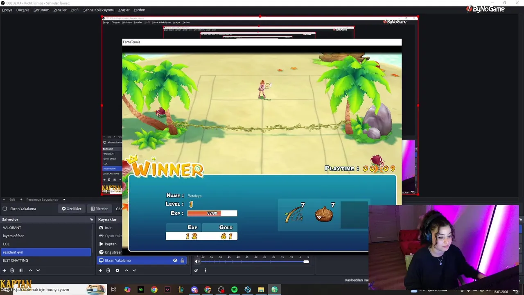Click Özellikler button

(72, 209)
